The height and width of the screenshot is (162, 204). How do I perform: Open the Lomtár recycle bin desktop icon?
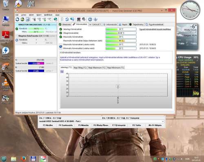[5, 5]
